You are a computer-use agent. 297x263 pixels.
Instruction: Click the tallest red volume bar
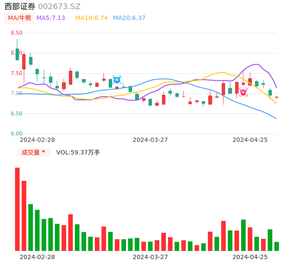click(17, 209)
